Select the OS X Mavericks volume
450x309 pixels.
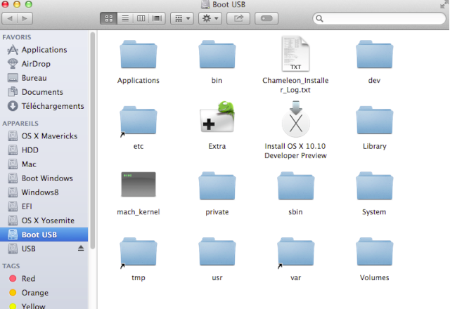click(x=44, y=136)
